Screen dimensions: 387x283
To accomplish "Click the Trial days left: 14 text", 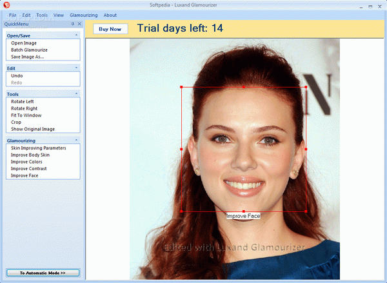I will [180, 28].
